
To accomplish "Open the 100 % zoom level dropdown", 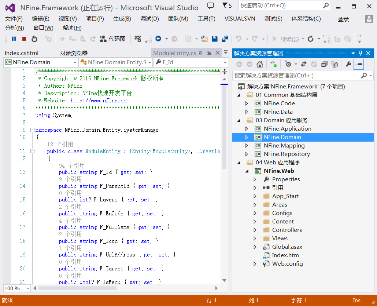I will [27, 288].
